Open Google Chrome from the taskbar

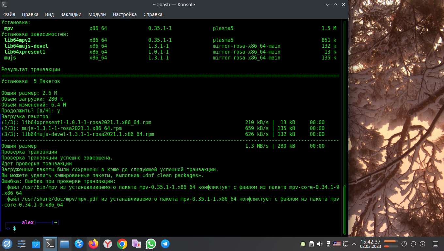122,244
